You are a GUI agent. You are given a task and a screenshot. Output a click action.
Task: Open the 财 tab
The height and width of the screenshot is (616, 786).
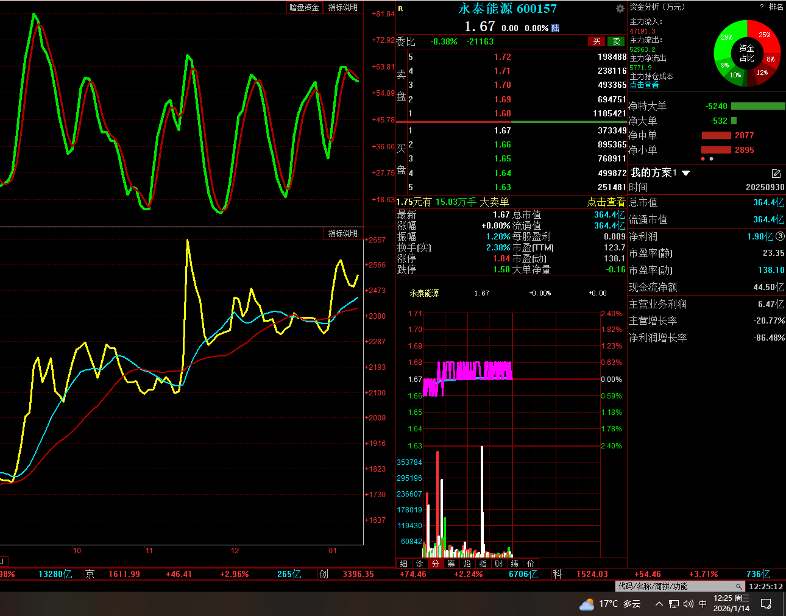pos(498,564)
